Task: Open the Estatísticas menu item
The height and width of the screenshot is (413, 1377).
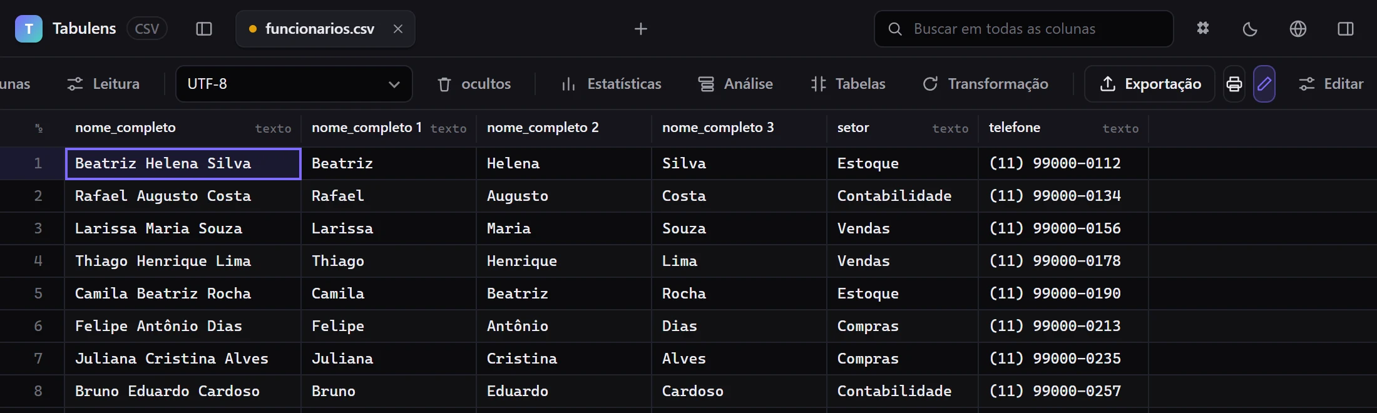Action: (612, 84)
